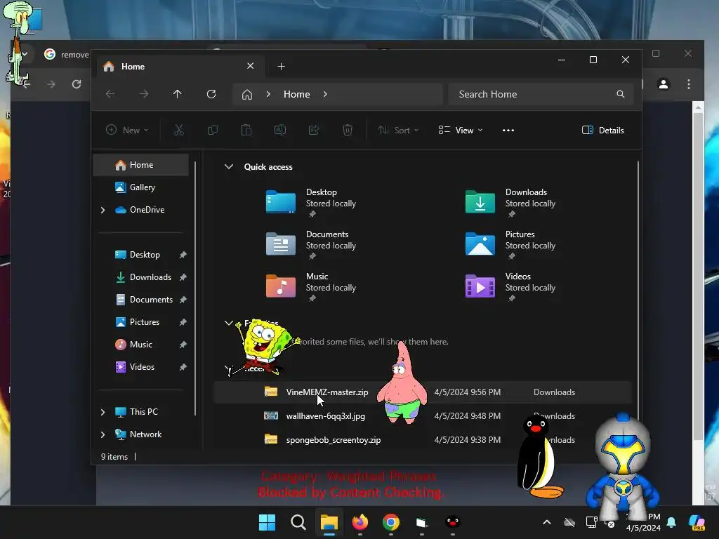Click the home icon in address bar
Screen dimensions: 719x539
pyautogui.click(x=247, y=95)
